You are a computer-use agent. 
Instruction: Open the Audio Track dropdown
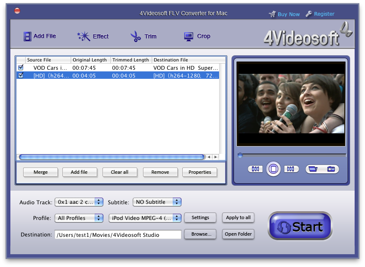click(79, 202)
